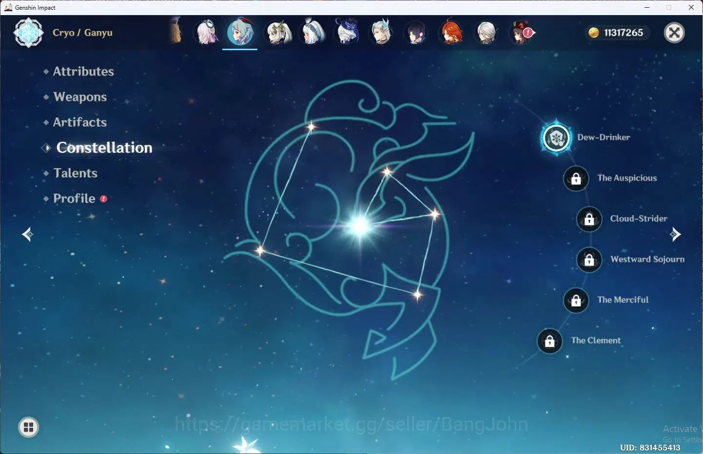The height and width of the screenshot is (454, 703).
Task: Select the locked The Auspicious constellation node
Action: click(x=576, y=178)
